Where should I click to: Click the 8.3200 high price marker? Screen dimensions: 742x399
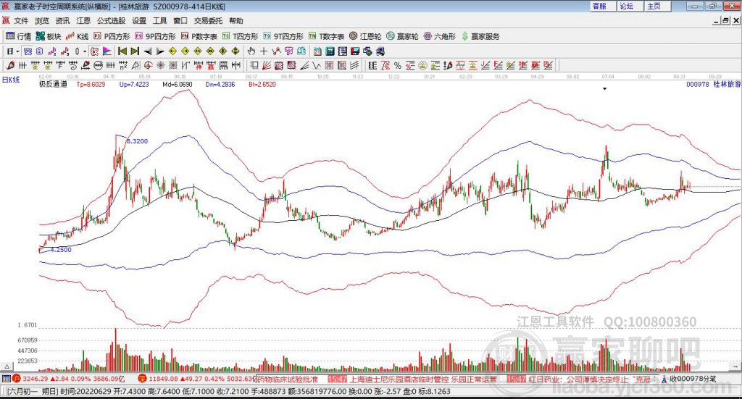(137, 141)
